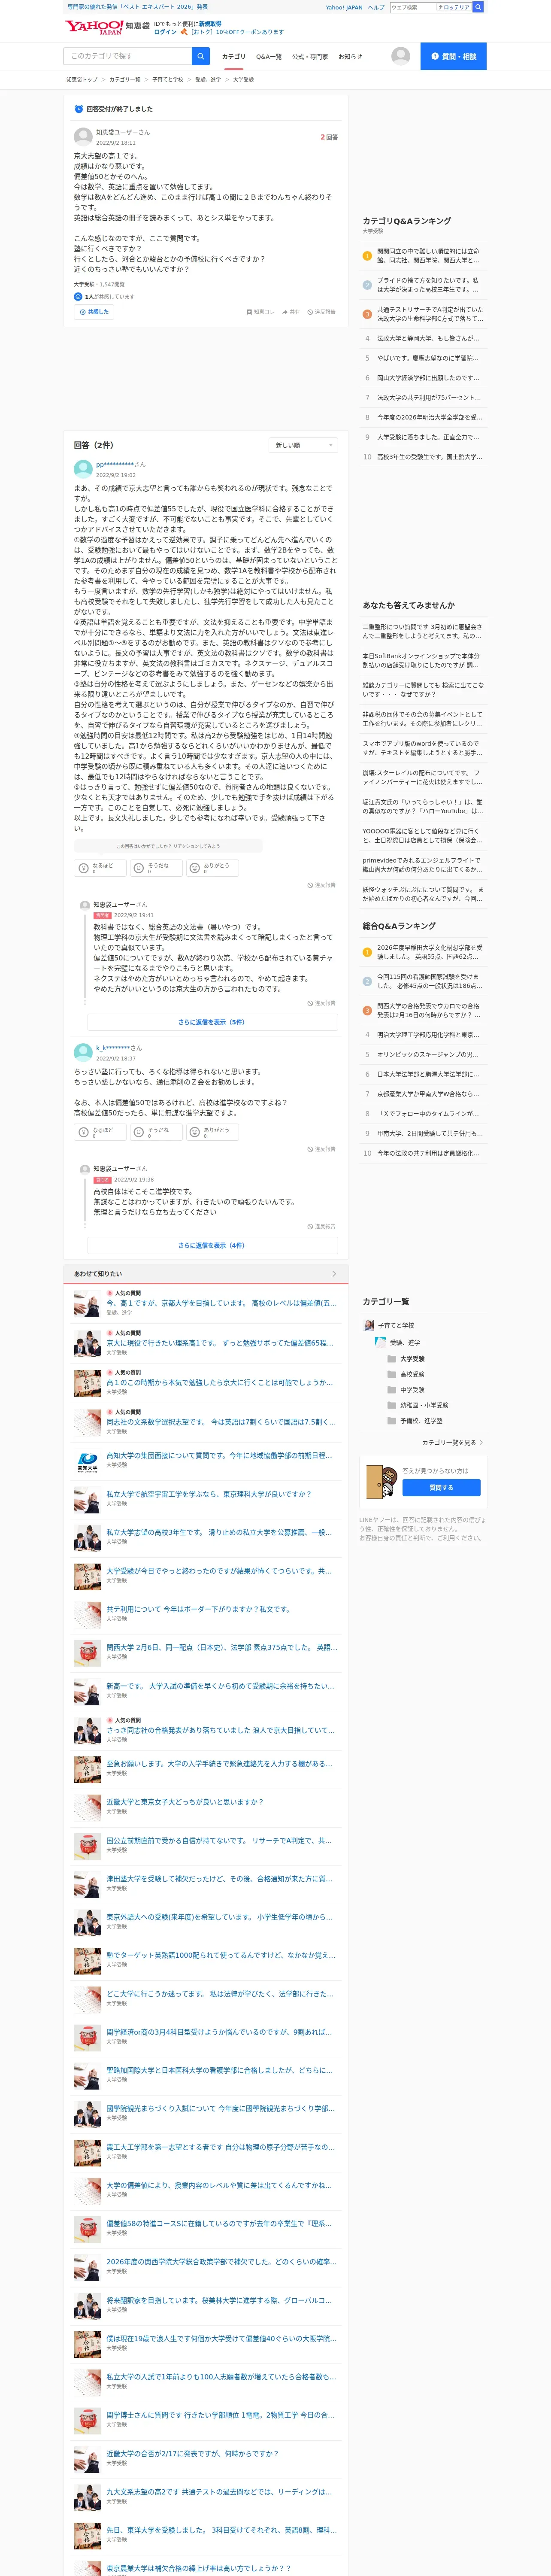Screen dimensions: 551x2576
Task: Open thumbnail for 高知大学の集団面接について質問です
Action: (x=87, y=1461)
